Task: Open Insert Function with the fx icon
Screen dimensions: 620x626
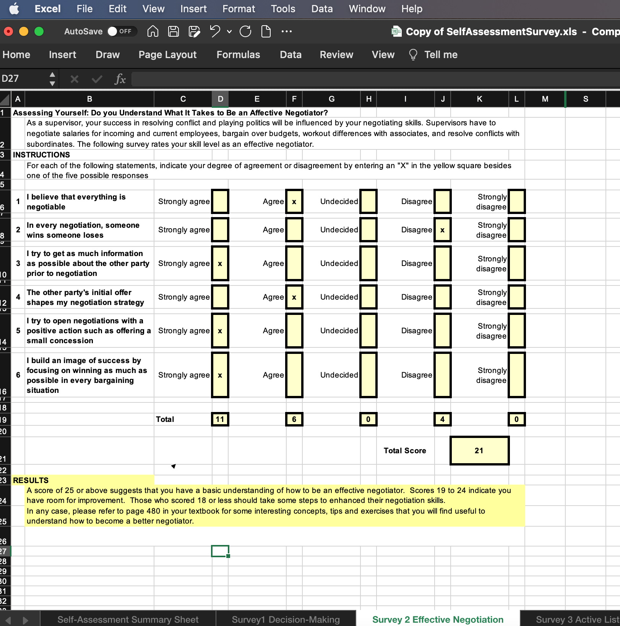Action: tap(120, 79)
